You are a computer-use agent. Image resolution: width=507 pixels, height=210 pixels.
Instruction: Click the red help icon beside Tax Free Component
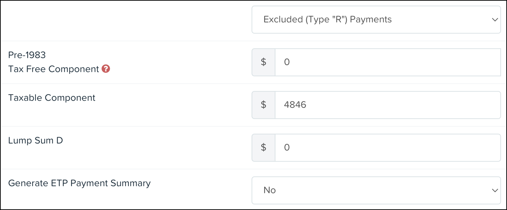coord(106,69)
